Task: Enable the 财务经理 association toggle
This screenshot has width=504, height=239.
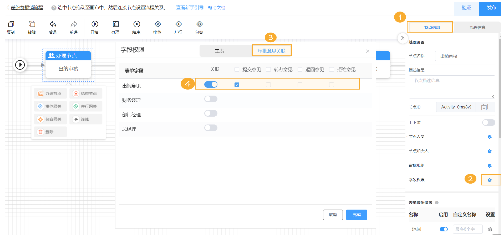Action: point(211,99)
